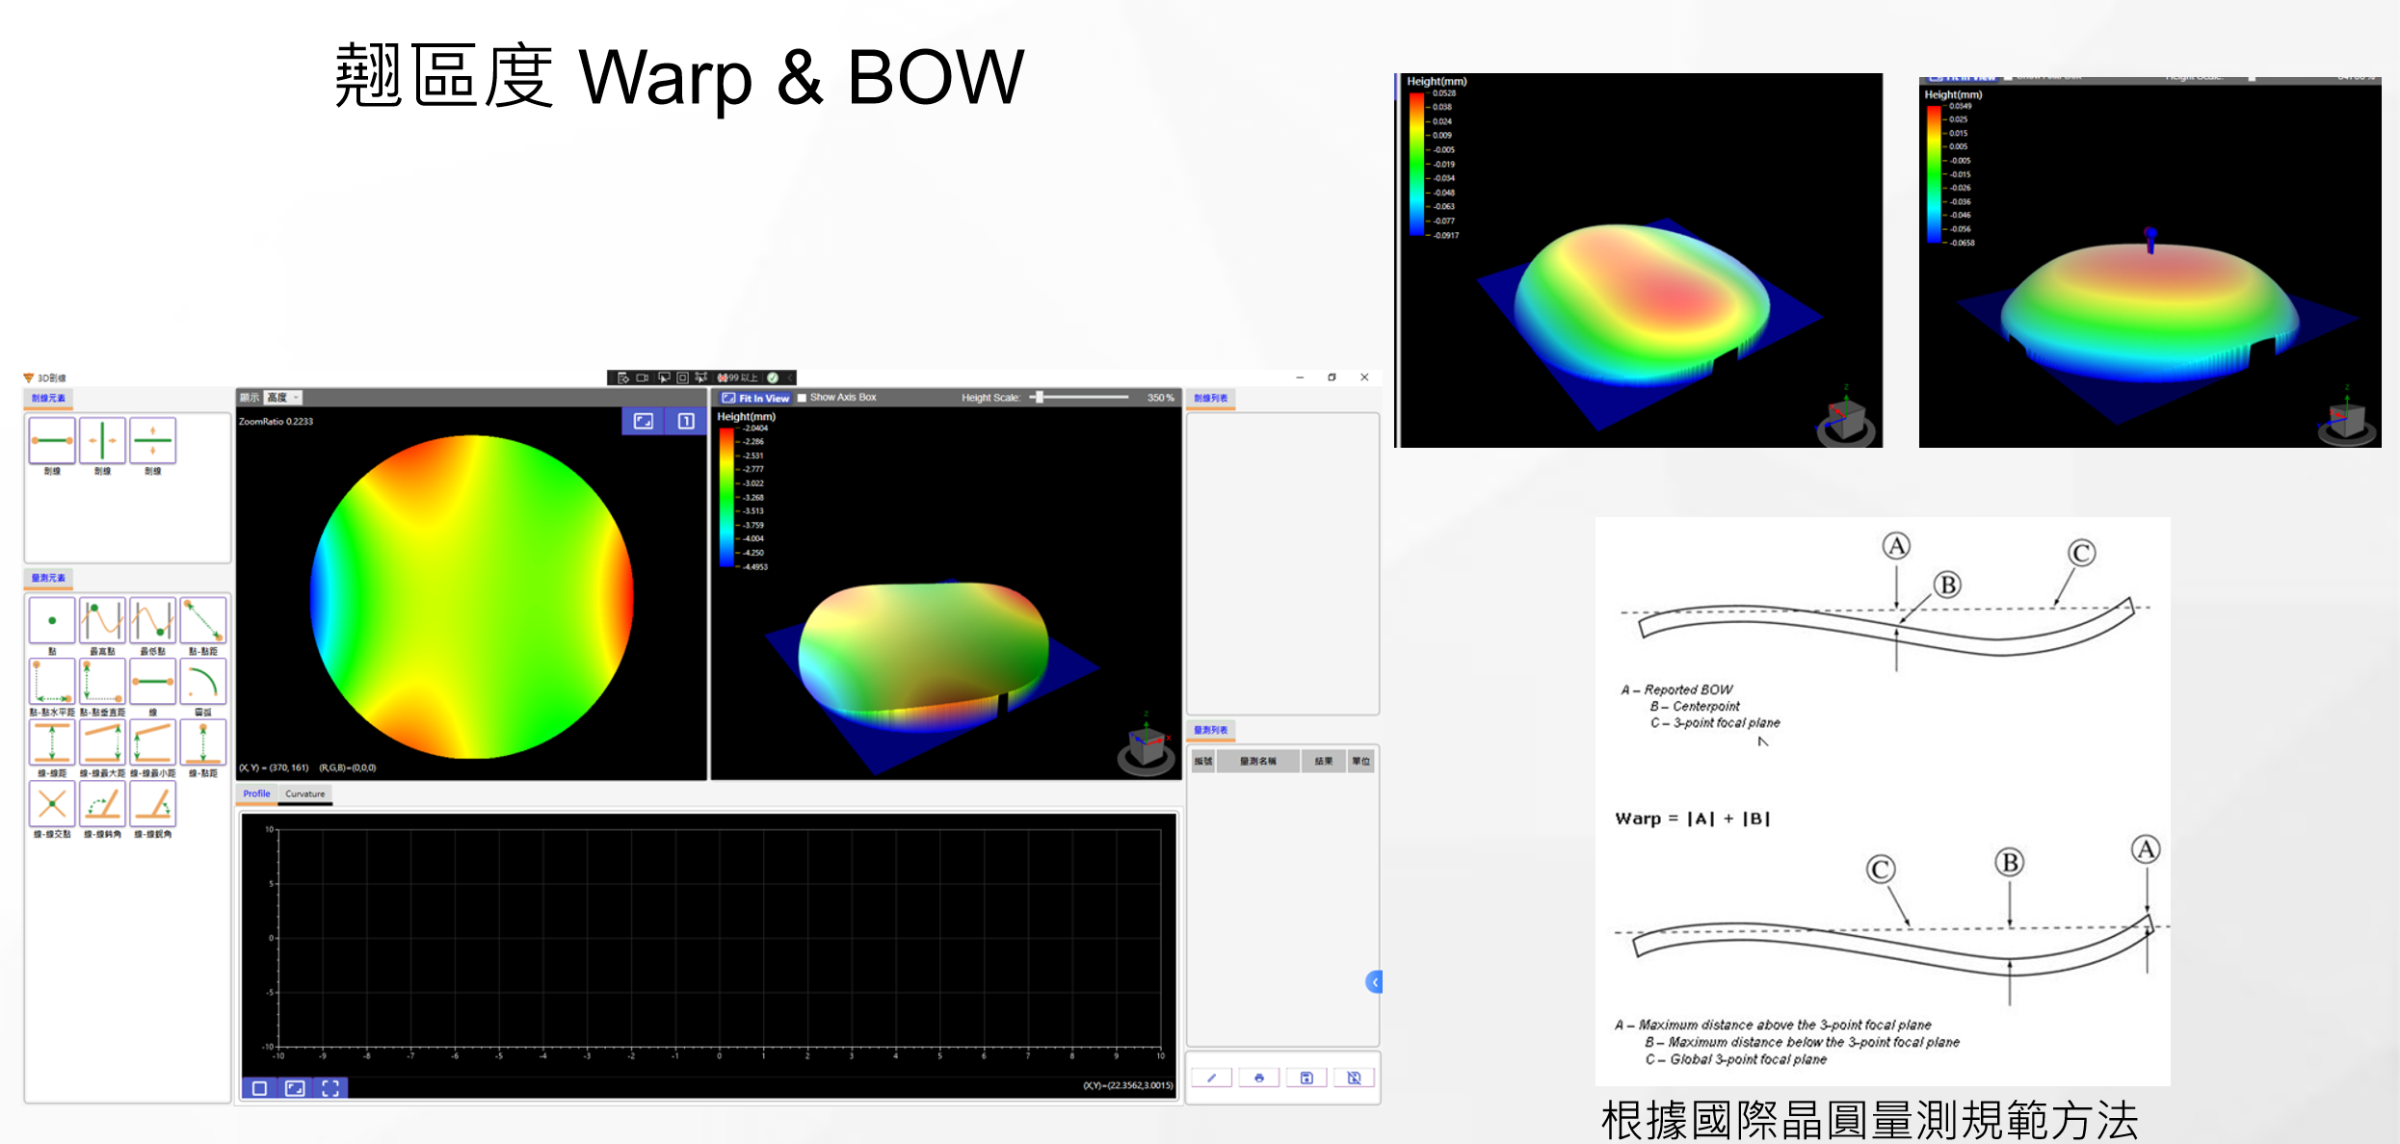
Task: Open the 剖線列表 tab
Action: point(1211,398)
